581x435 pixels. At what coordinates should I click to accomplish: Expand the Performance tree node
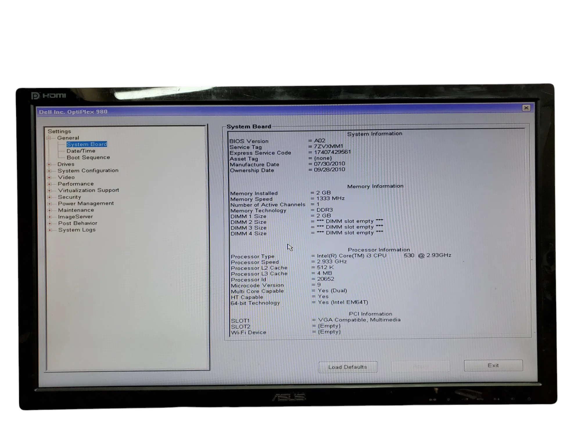49,184
